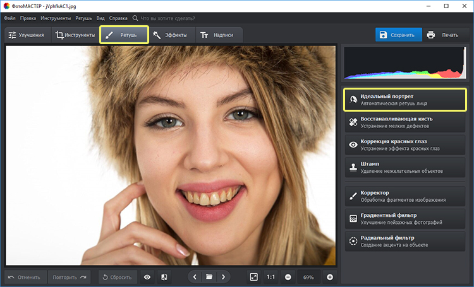Open folder browse icon in bottom bar
Viewport: 474px width, 287px height.
pyautogui.click(x=209, y=277)
